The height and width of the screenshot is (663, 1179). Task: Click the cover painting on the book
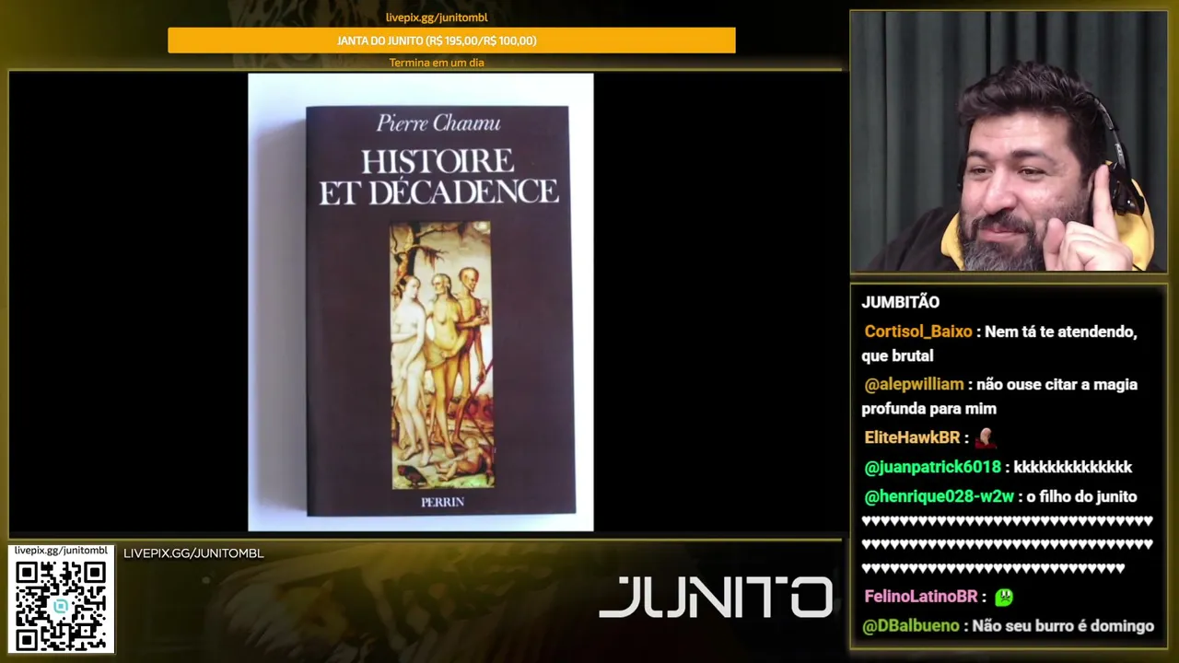click(441, 355)
